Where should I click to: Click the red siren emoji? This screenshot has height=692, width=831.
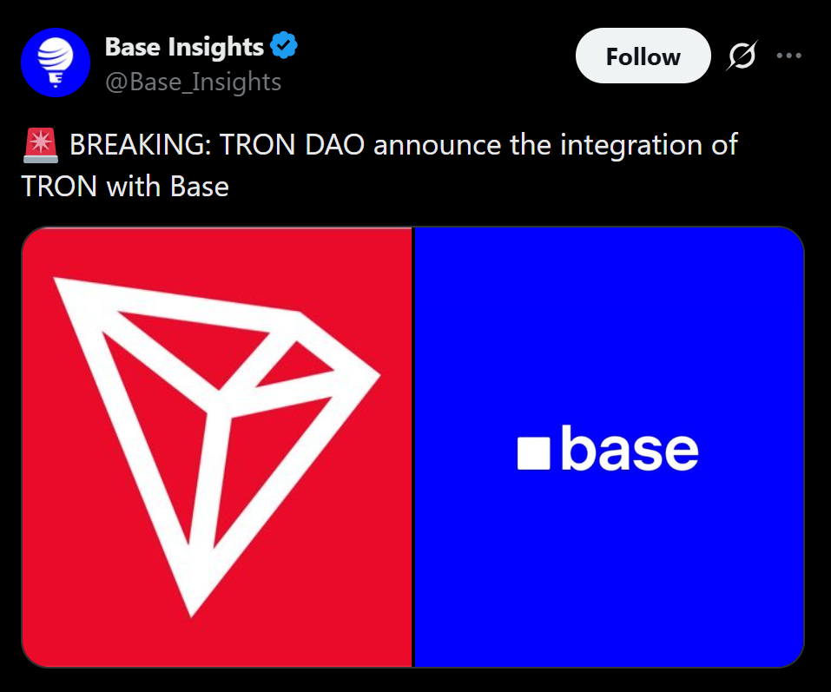40,145
